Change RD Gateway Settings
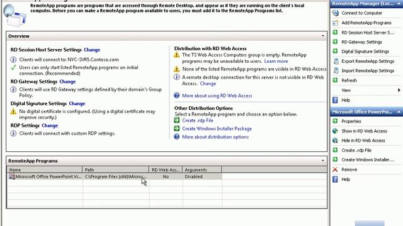 click(67, 82)
